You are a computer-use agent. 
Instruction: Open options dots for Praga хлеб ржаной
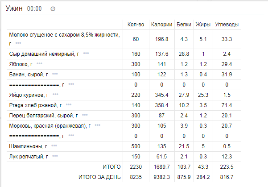tap(69, 105)
